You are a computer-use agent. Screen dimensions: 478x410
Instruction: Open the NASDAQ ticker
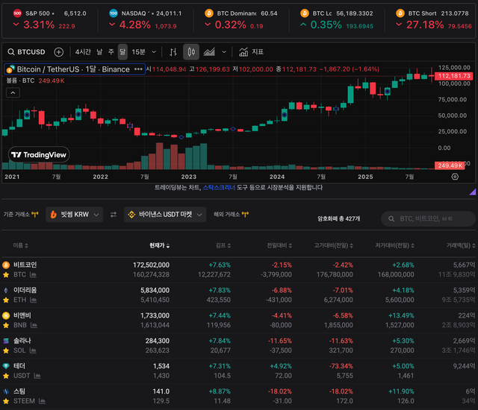pyautogui.click(x=146, y=19)
